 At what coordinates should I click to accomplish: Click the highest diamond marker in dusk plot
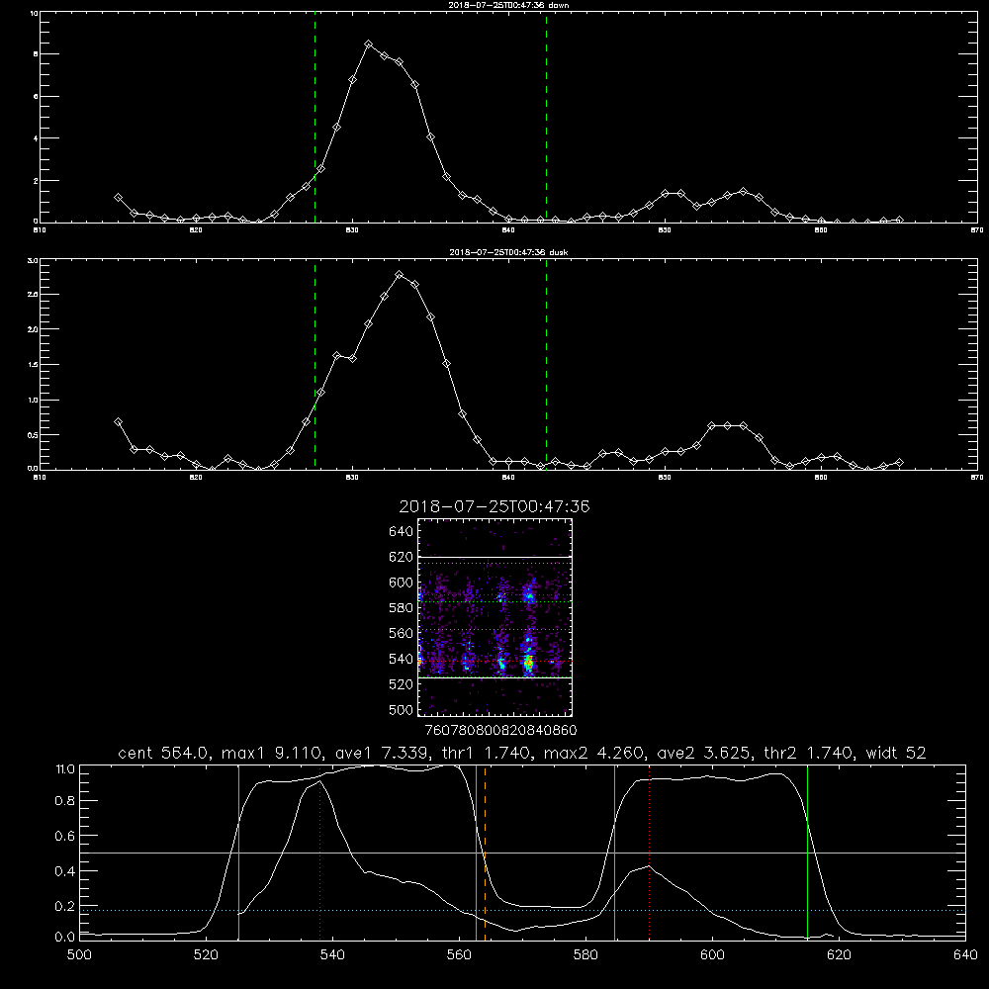pyautogui.click(x=400, y=274)
